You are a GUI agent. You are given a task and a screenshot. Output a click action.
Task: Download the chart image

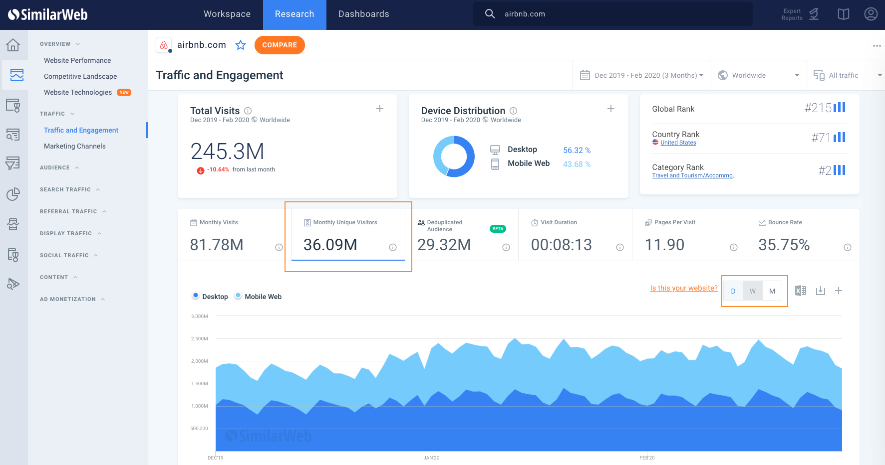click(821, 291)
